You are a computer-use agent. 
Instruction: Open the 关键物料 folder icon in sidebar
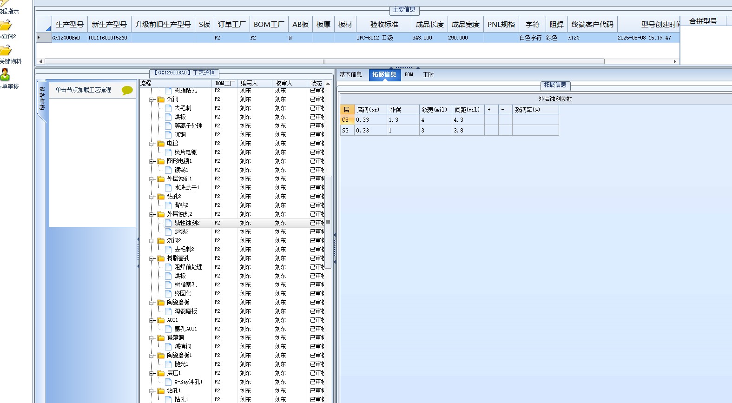[x=5, y=50]
